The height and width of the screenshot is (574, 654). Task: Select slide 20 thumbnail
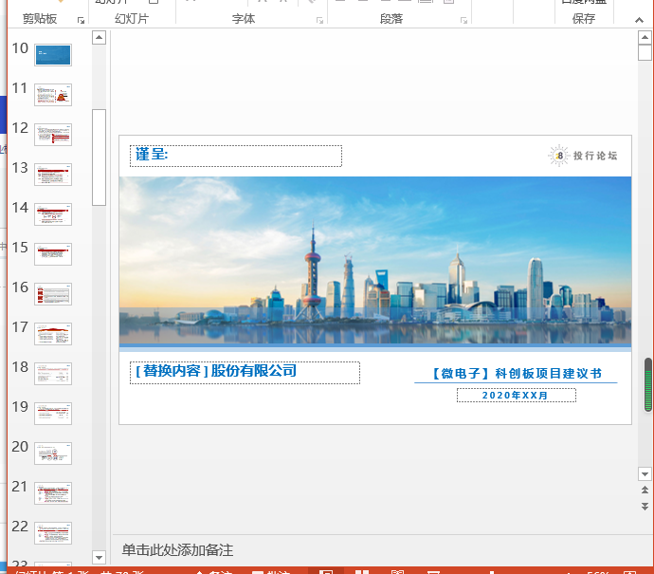click(x=53, y=454)
